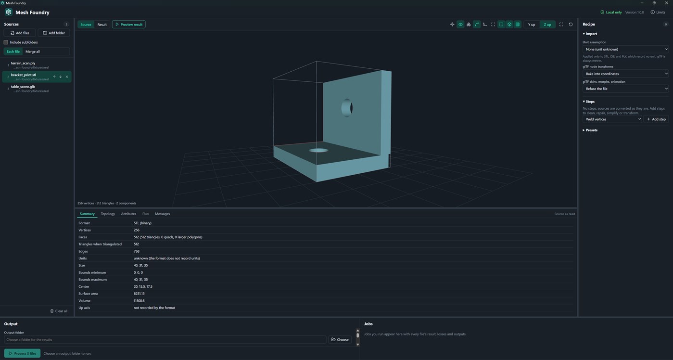This screenshot has width=673, height=360.
Task: Click the Output folder input field
Action: 165,340
